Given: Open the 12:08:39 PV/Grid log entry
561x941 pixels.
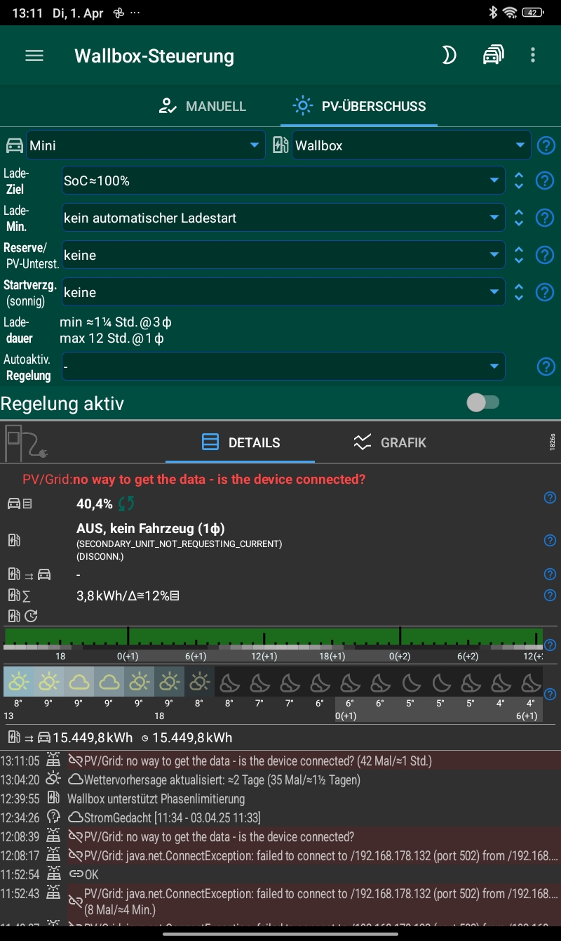Looking at the screenshot, I should (x=280, y=836).
